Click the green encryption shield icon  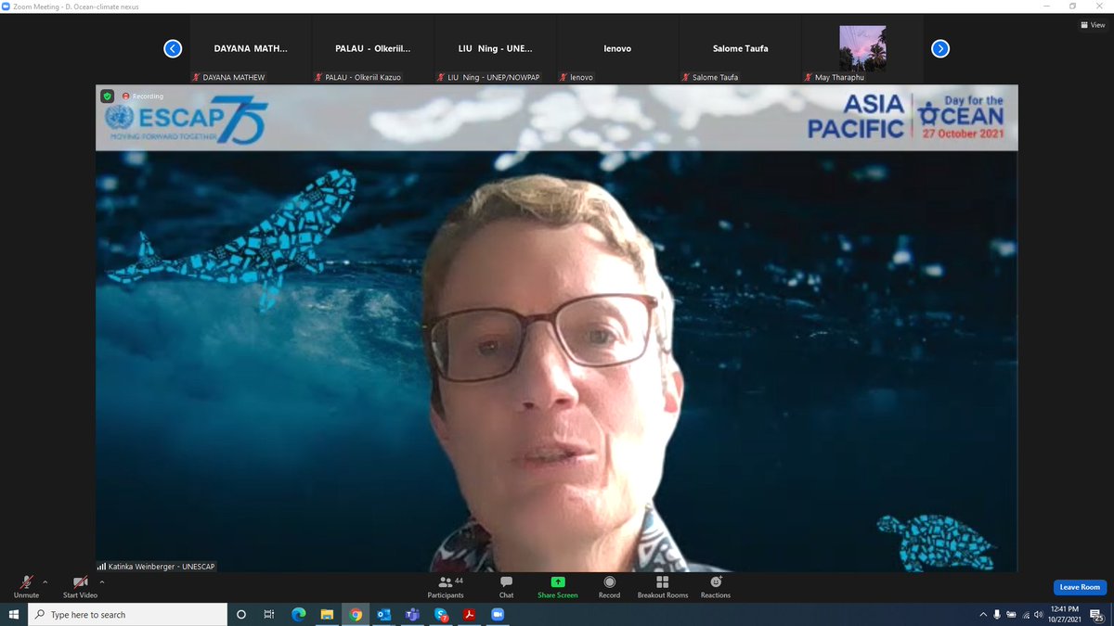point(108,96)
